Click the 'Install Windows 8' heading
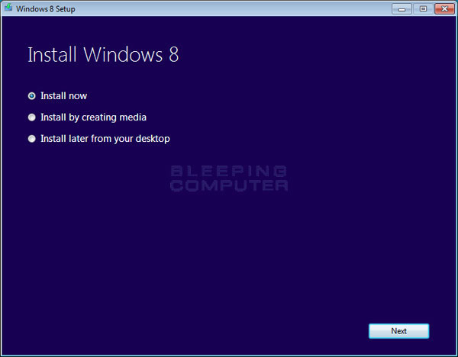This screenshot has height=357, width=458. (103, 55)
